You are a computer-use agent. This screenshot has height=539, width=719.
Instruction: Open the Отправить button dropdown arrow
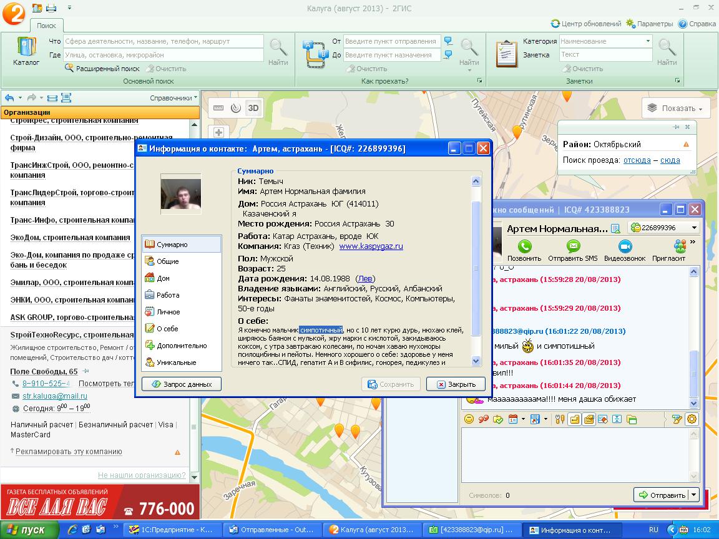(x=694, y=495)
